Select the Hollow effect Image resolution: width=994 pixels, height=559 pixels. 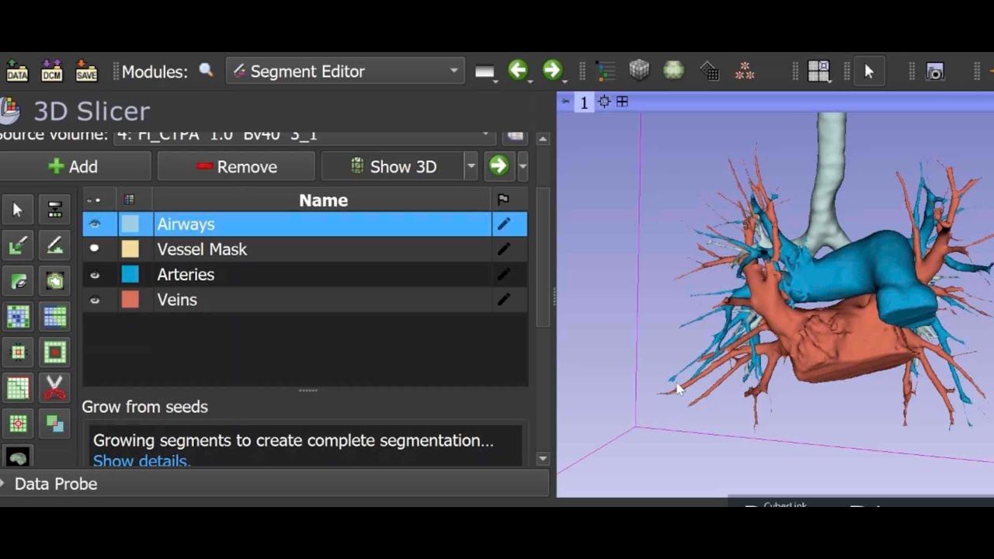pyautogui.click(x=54, y=352)
